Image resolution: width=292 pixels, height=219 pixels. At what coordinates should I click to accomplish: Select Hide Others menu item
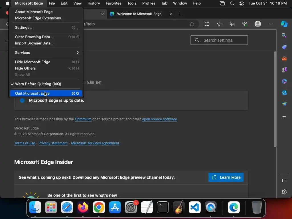coord(46,68)
